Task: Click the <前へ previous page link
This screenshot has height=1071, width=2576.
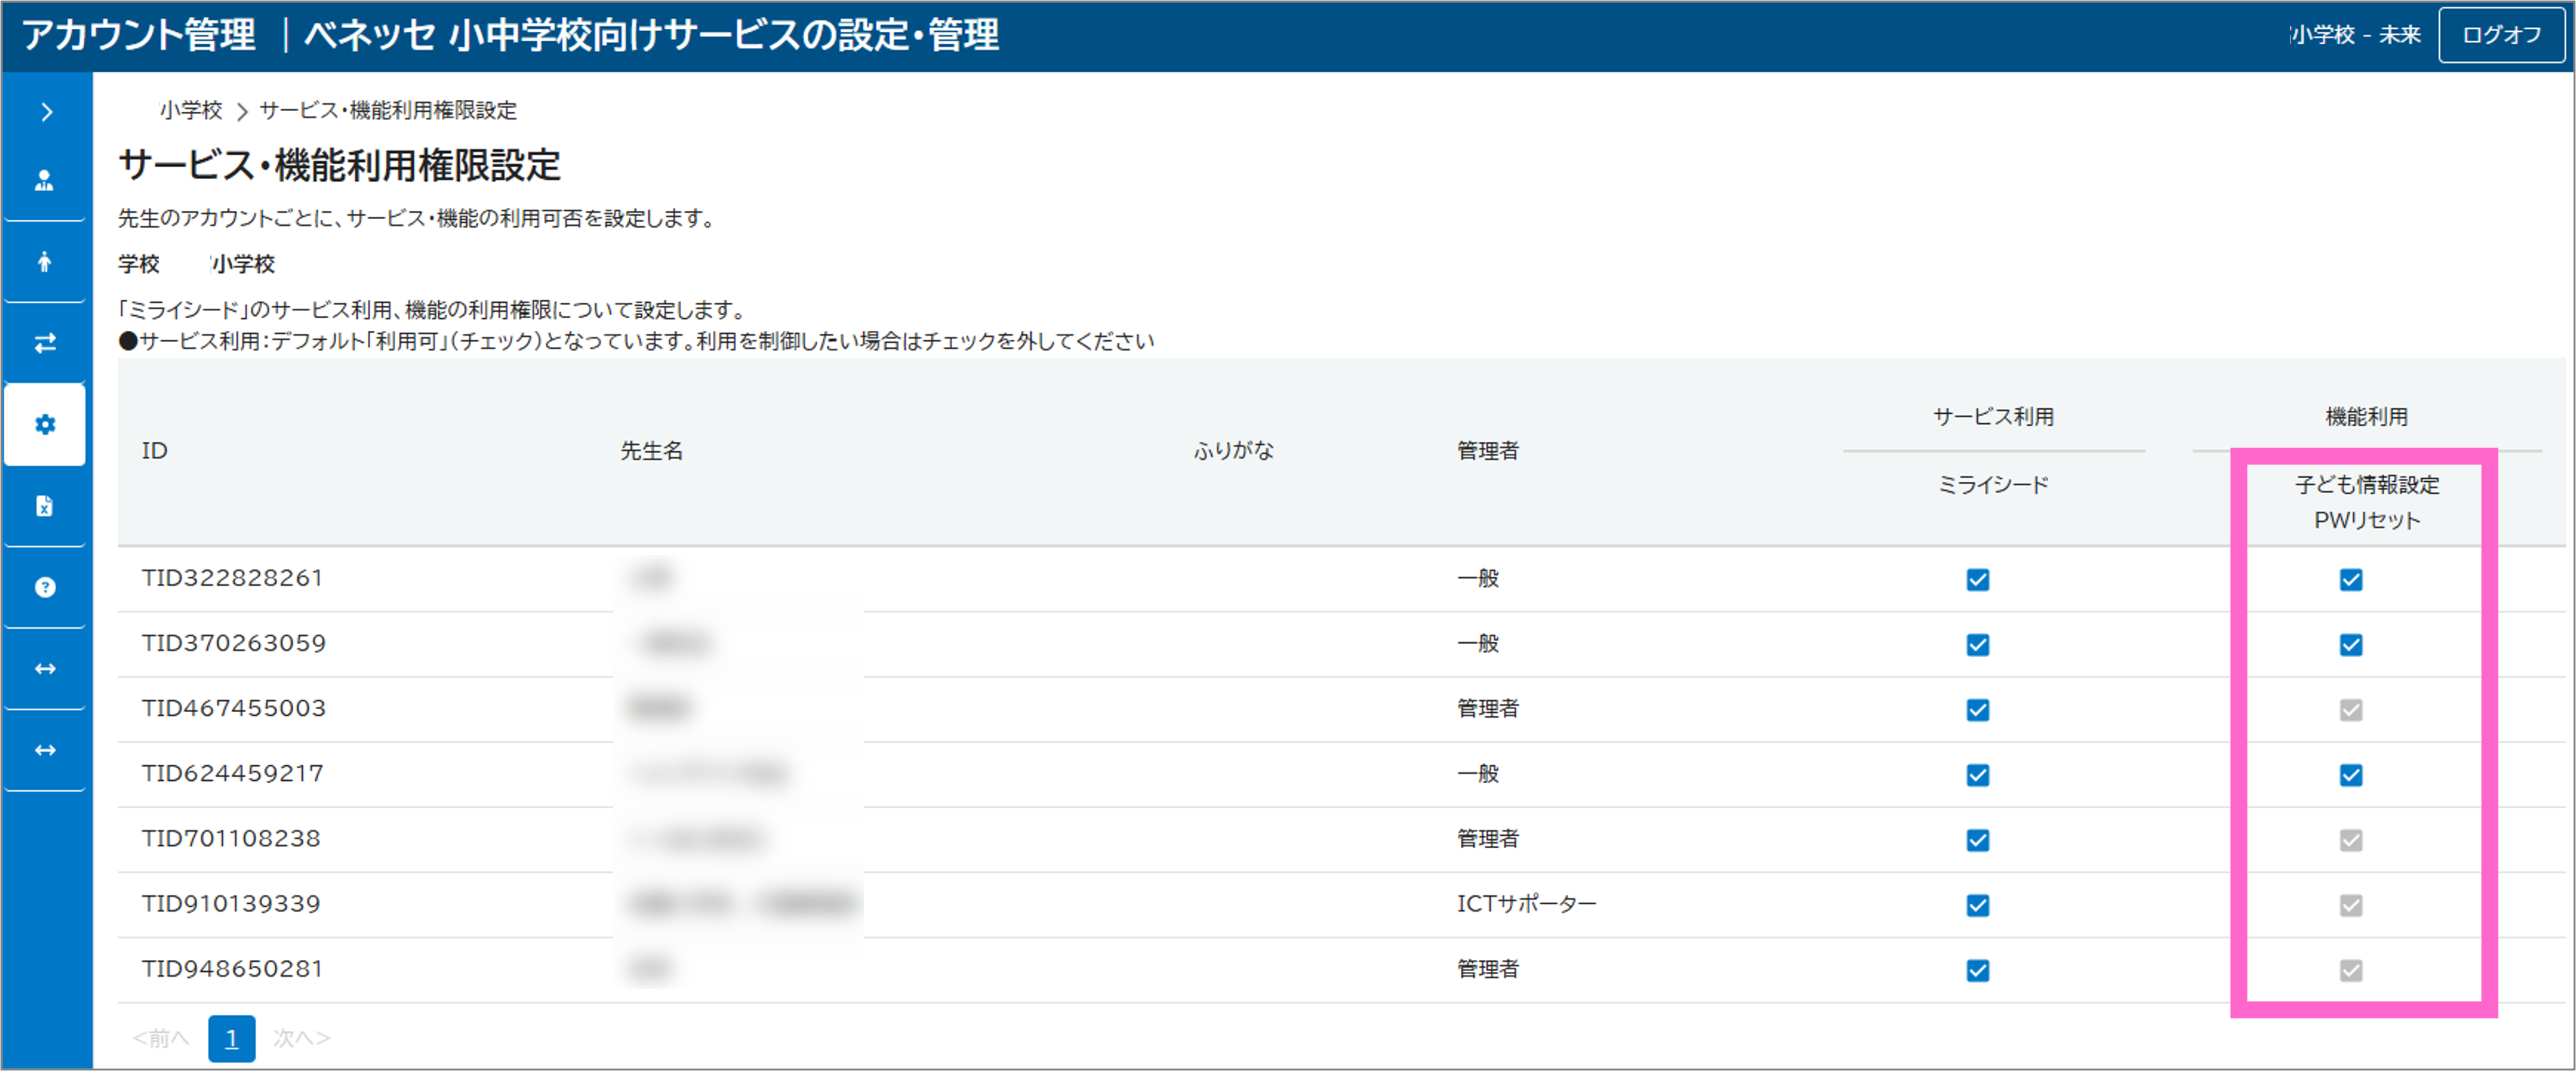Action: pyautogui.click(x=161, y=1038)
